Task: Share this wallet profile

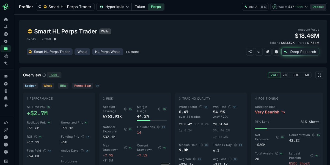Action: (250, 52)
